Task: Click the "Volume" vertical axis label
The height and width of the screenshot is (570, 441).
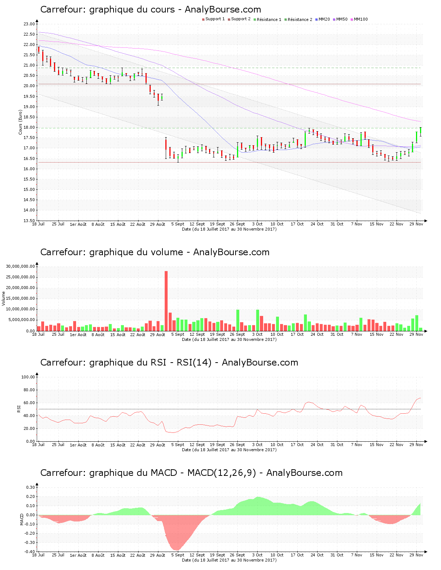Action: [4, 298]
